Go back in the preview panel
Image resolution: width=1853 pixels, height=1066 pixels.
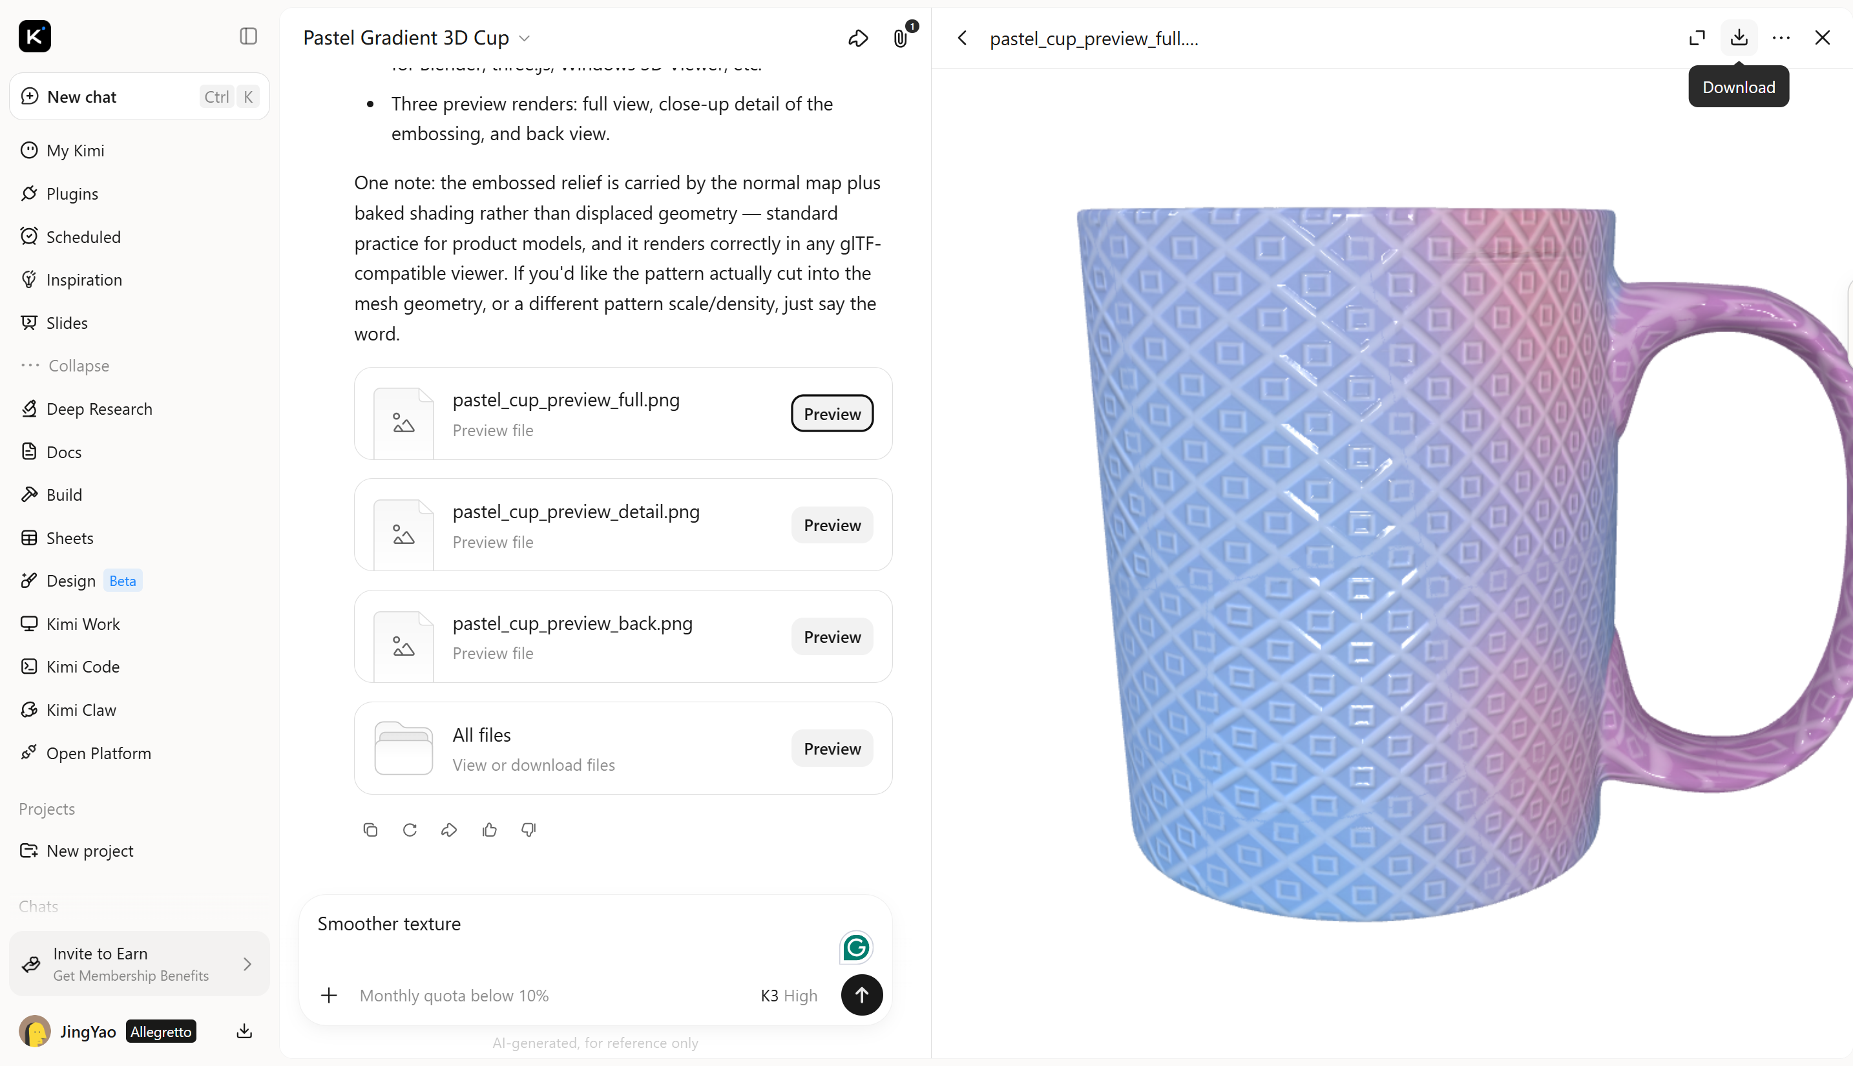[x=963, y=38]
